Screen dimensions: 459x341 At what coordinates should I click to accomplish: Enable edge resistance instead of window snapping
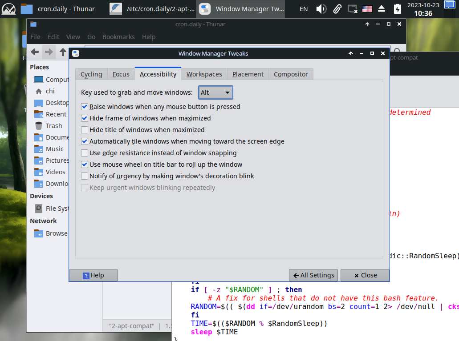[85, 153]
